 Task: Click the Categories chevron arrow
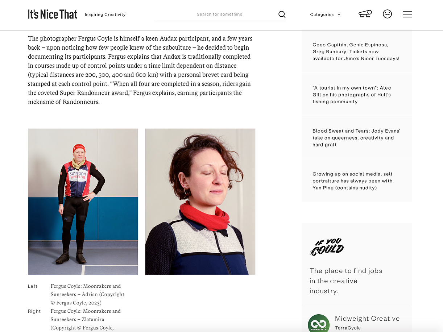[339, 14]
